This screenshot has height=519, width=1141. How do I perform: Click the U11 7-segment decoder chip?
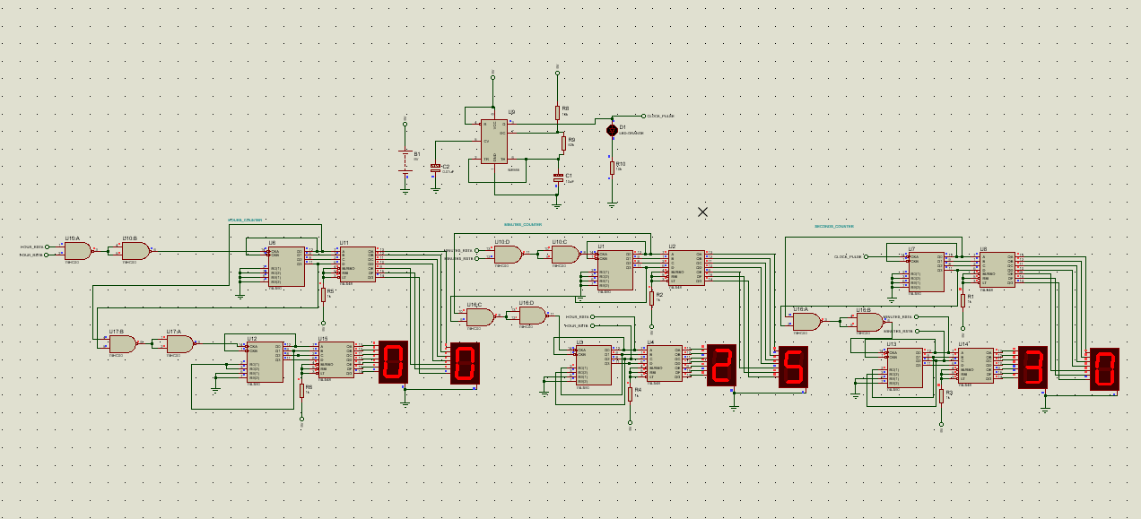[x=357, y=264]
